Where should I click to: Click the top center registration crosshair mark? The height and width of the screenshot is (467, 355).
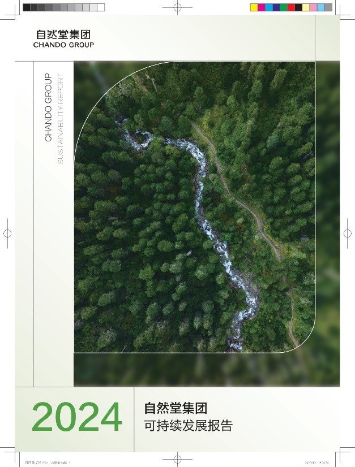pyautogui.click(x=178, y=7)
